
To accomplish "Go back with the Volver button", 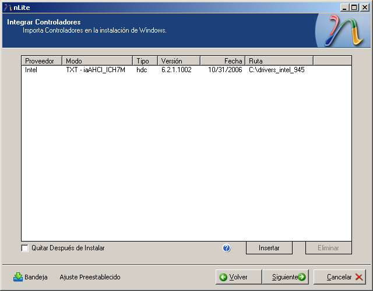I will coord(238,277).
